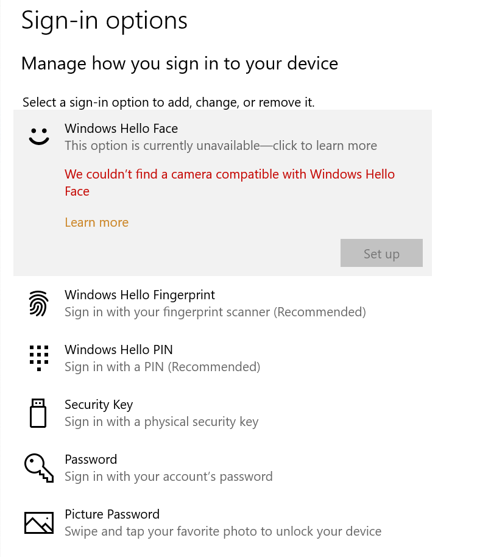Image resolution: width=477 pixels, height=557 pixels.
Task: Expand the Windows Hello Fingerprint option
Action: coord(140,295)
